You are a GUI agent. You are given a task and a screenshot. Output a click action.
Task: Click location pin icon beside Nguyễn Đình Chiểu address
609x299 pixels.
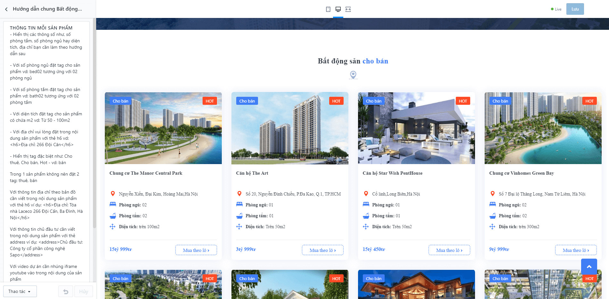pyautogui.click(x=239, y=194)
